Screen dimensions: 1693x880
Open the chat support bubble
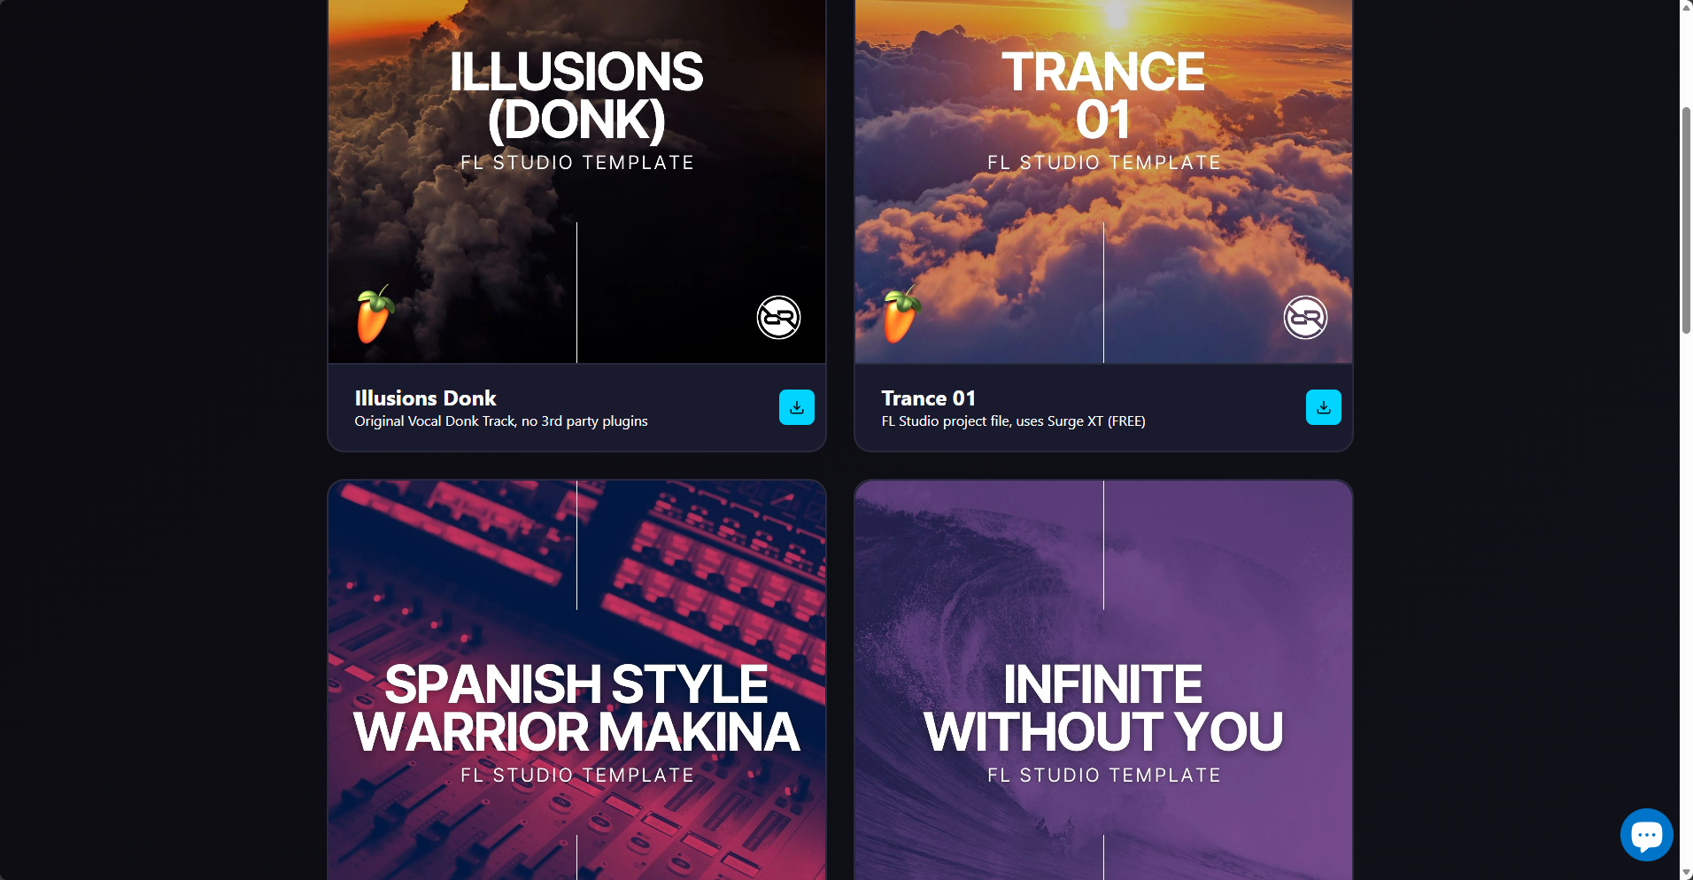(1646, 834)
